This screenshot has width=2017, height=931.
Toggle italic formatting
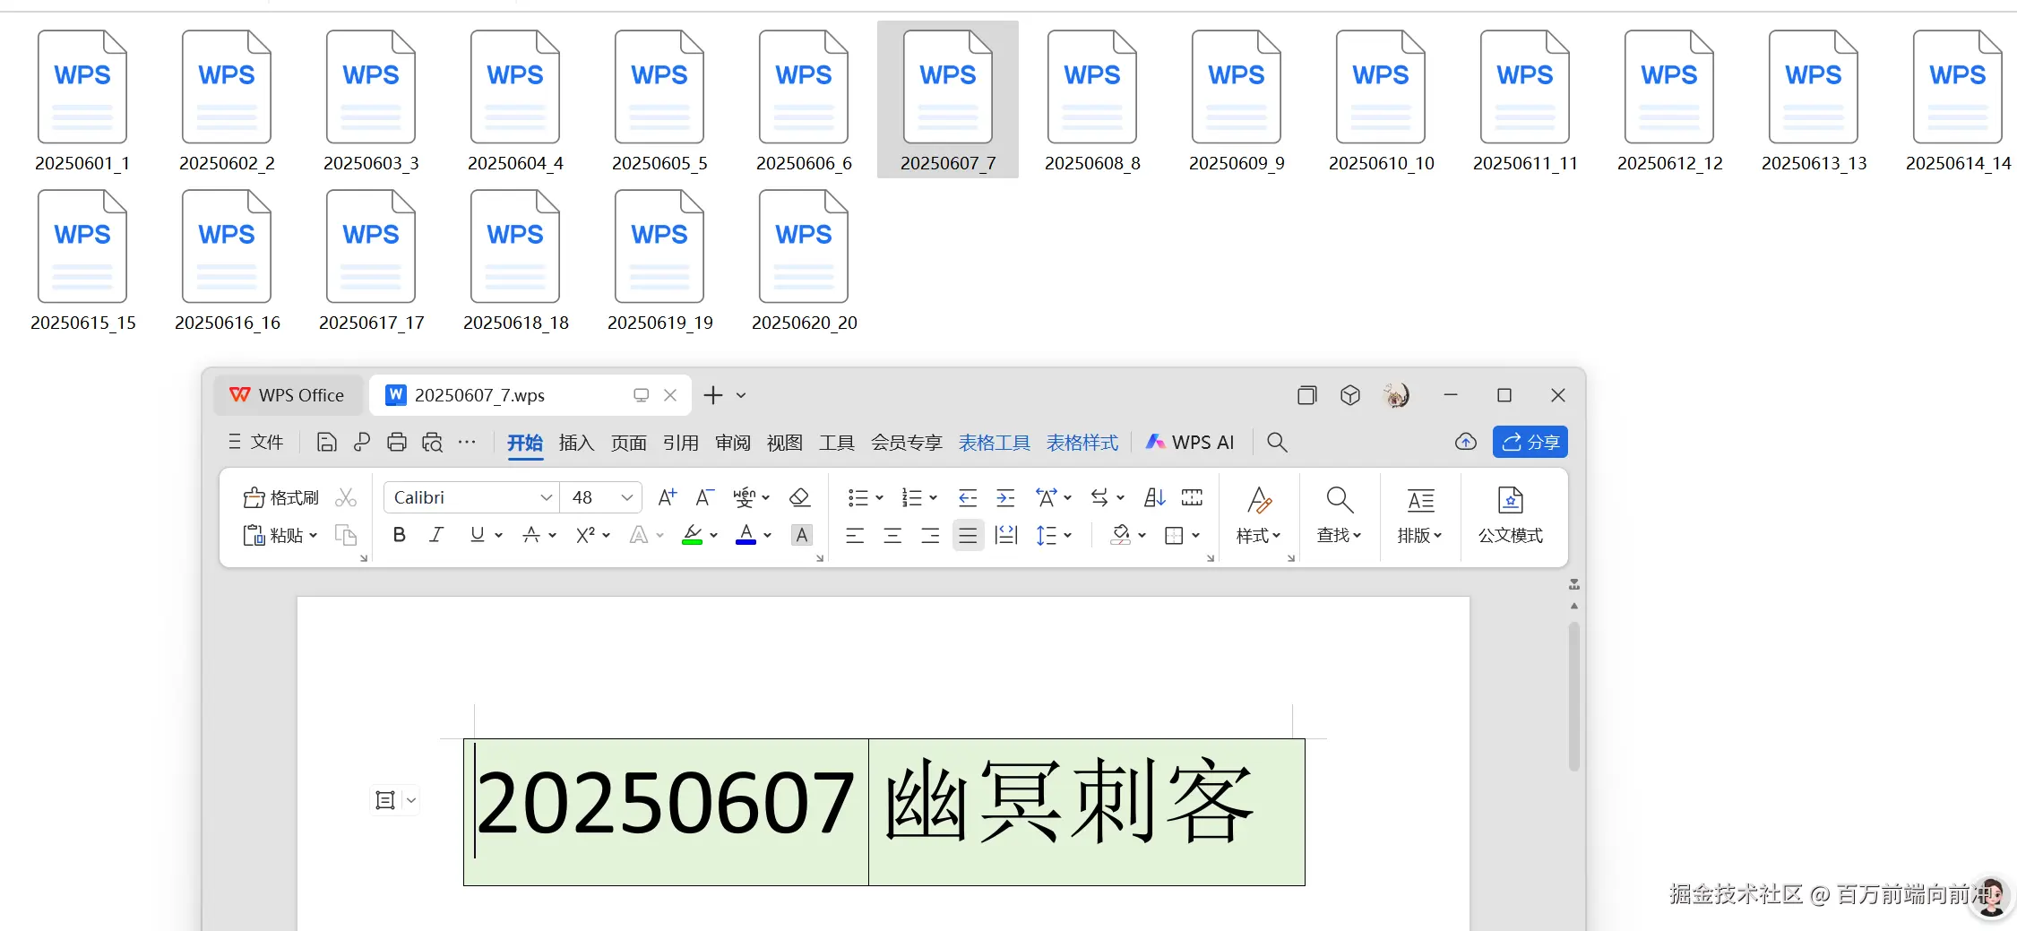[x=436, y=535]
